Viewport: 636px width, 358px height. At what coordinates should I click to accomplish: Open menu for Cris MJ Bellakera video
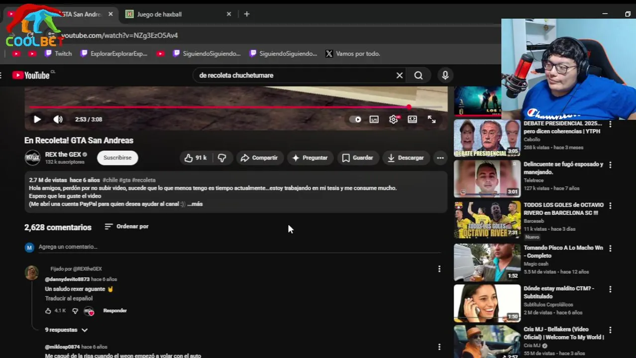[610, 330]
